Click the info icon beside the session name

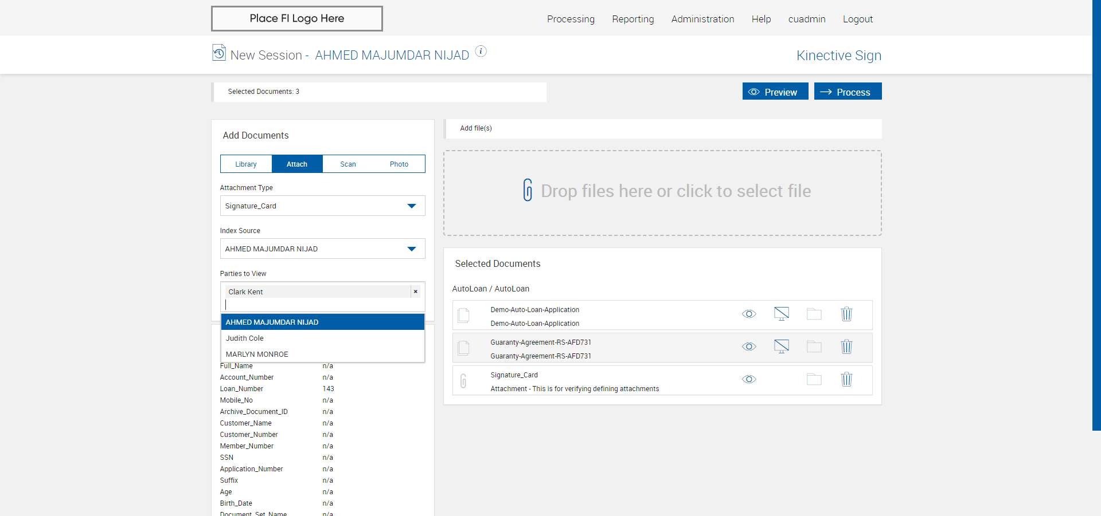tap(481, 52)
